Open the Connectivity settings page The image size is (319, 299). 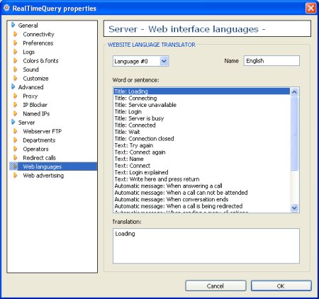click(38, 34)
